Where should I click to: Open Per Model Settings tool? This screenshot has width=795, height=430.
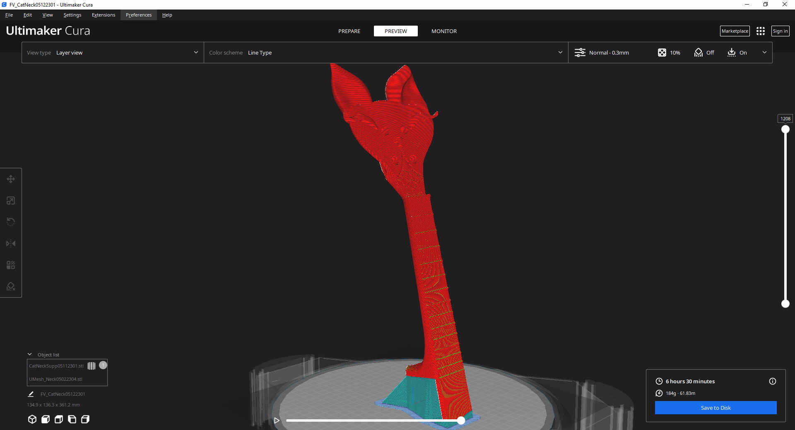point(11,265)
